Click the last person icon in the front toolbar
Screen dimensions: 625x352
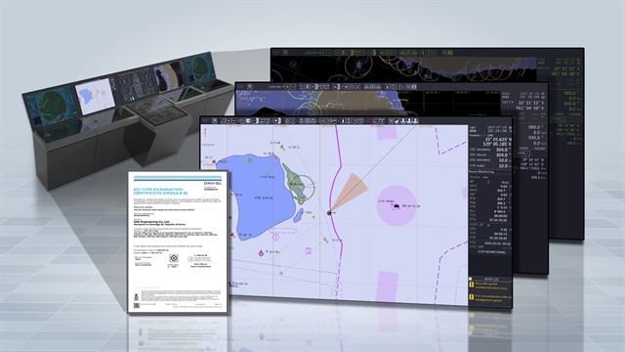(x=416, y=120)
